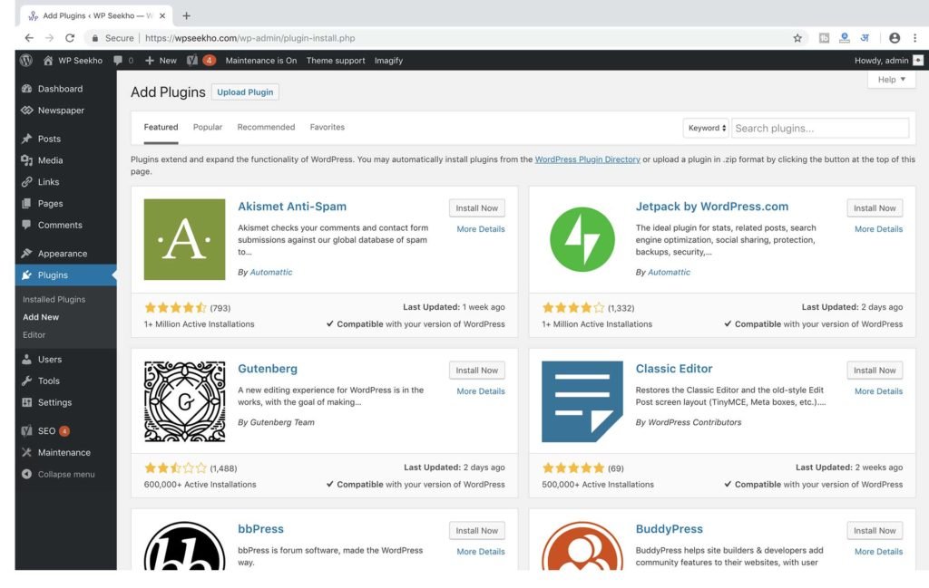Image resolution: width=929 pixels, height=588 pixels.
Task: Install the Gutenberg plugin
Action: click(x=477, y=371)
